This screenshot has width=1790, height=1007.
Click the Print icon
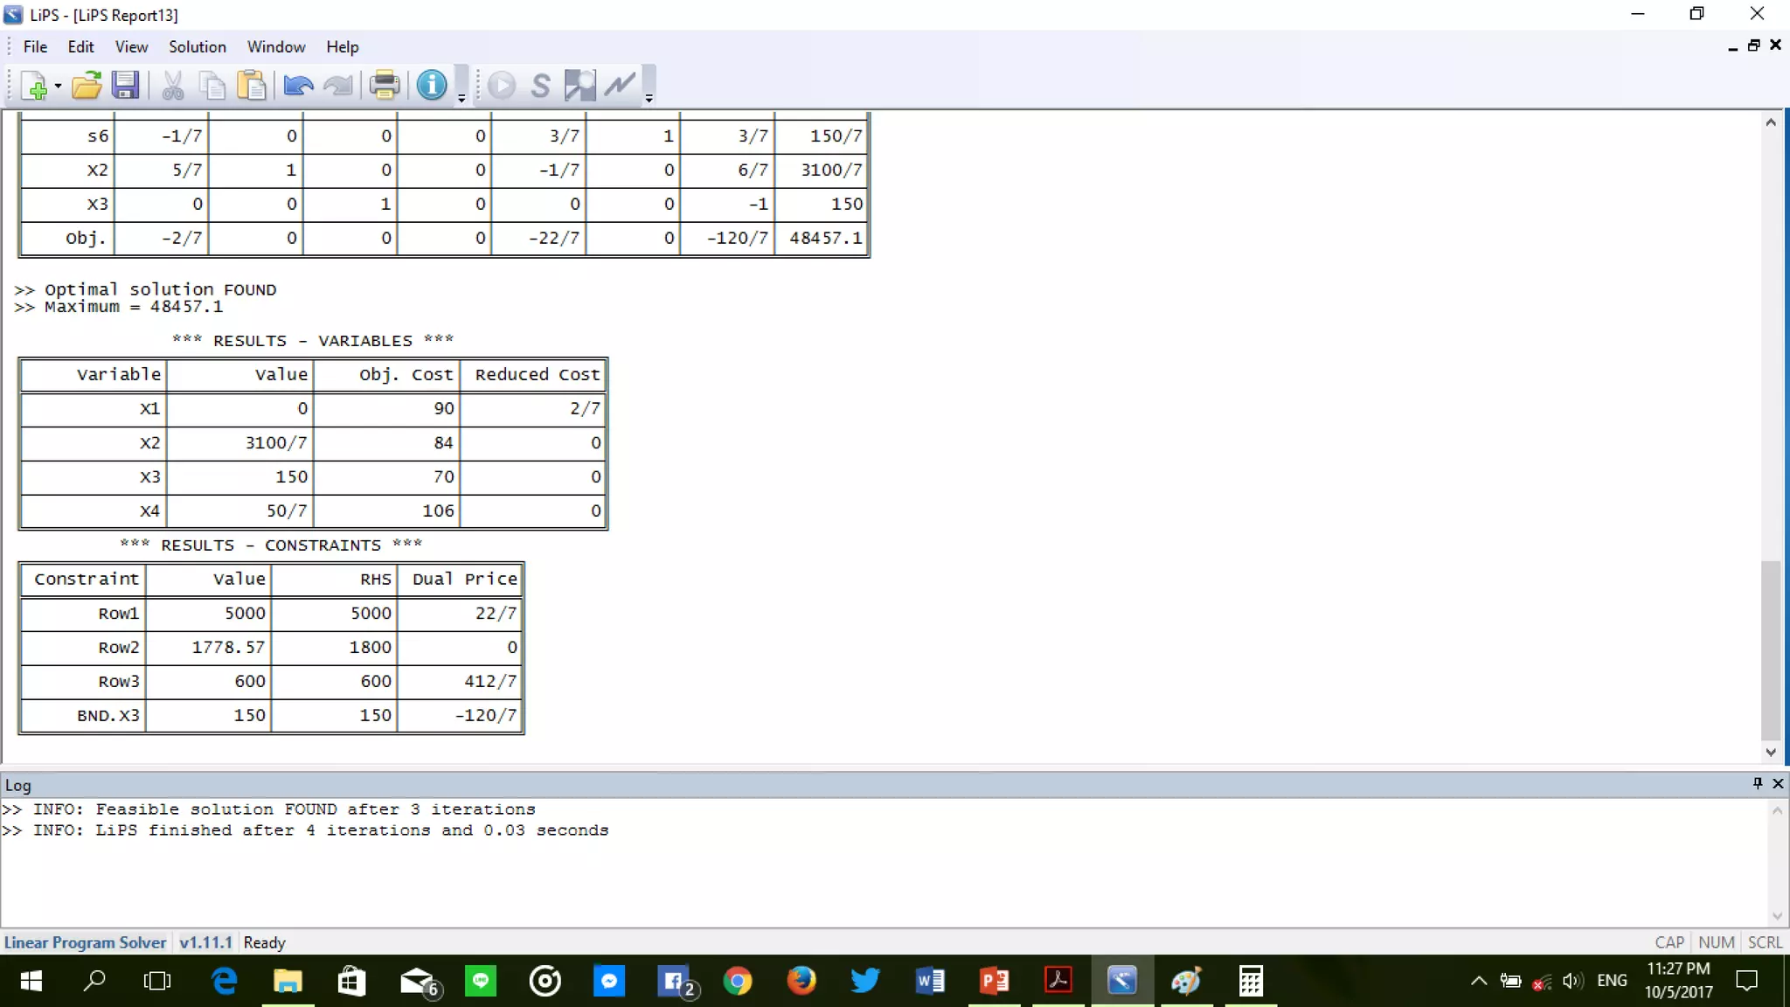(384, 86)
